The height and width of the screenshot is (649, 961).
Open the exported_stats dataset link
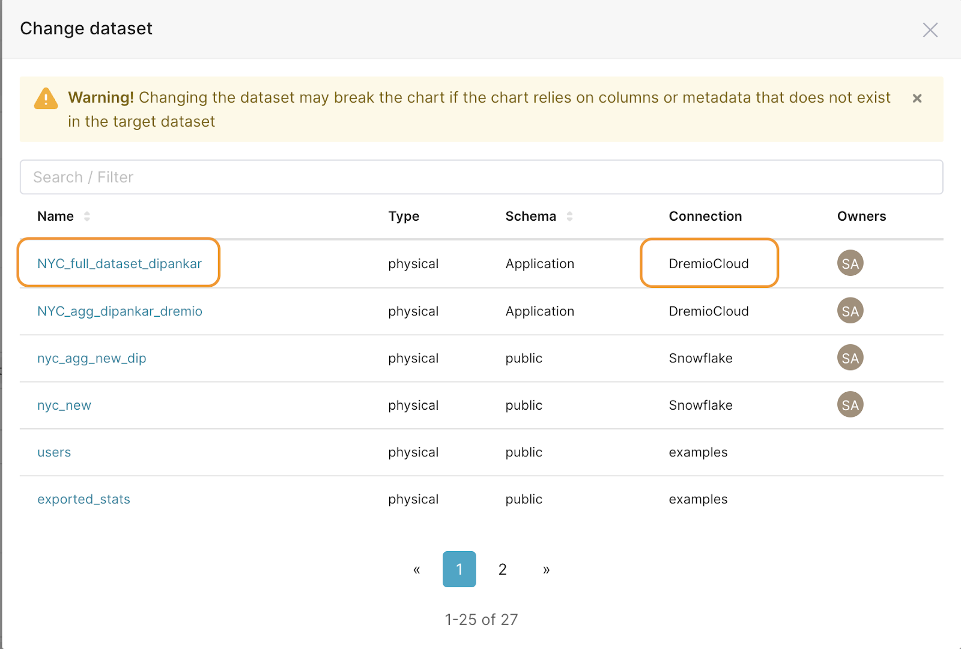[83, 498]
